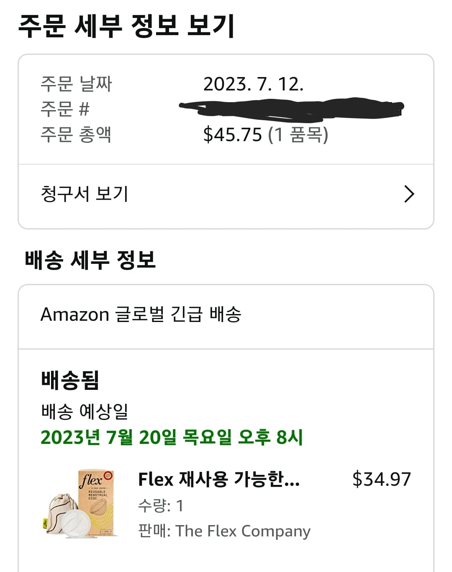Click the 배송 예상일 label
The width and height of the screenshot is (452, 572).
pos(85,412)
